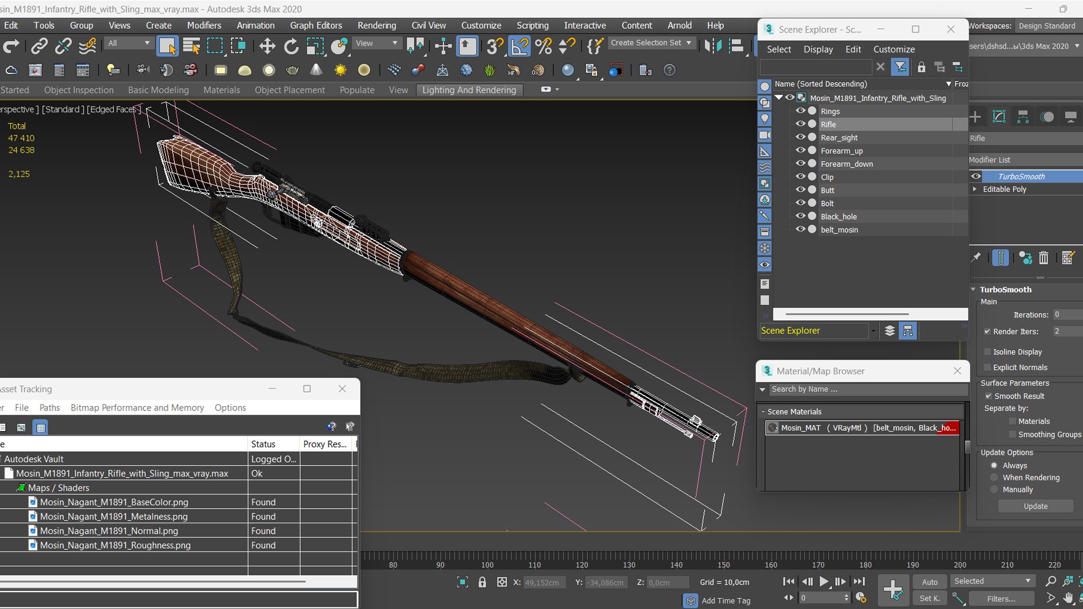Toggle Scene Explorer filter funnel icon
This screenshot has height=609, width=1083.
pos(900,67)
